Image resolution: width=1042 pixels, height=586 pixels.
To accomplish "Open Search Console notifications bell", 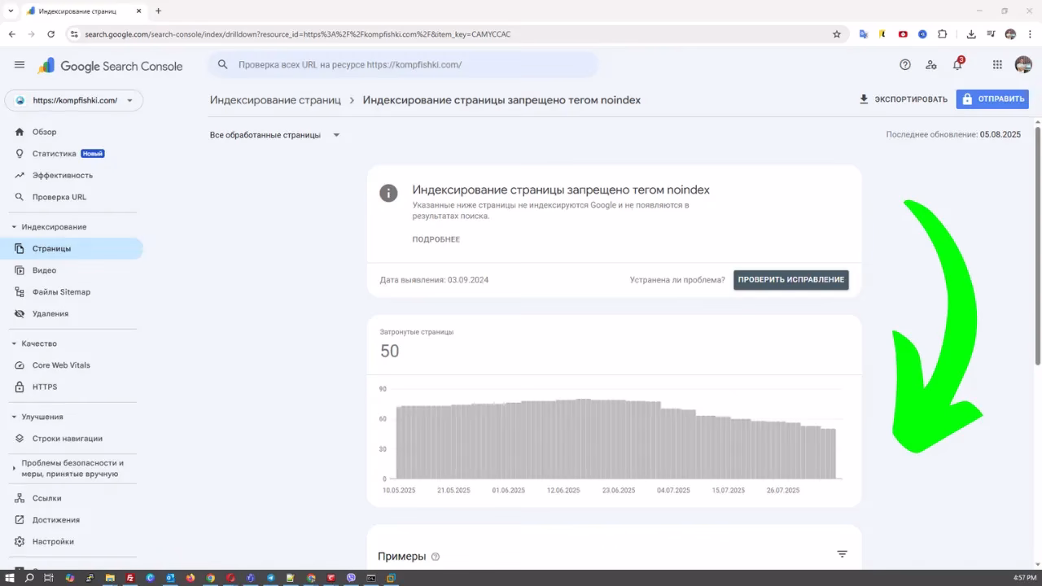I will [x=957, y=64].
